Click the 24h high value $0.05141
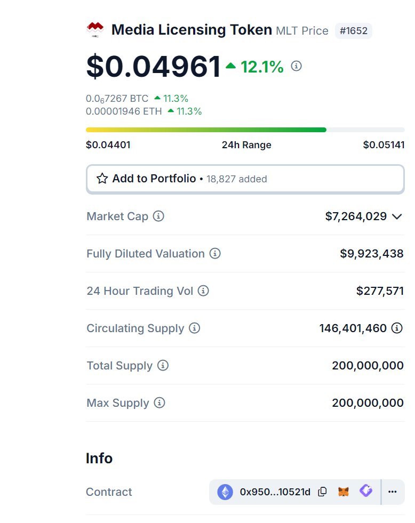 click(384, 145)
